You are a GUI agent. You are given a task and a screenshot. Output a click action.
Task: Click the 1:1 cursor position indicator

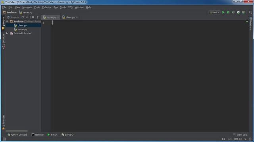coord(223,139)
